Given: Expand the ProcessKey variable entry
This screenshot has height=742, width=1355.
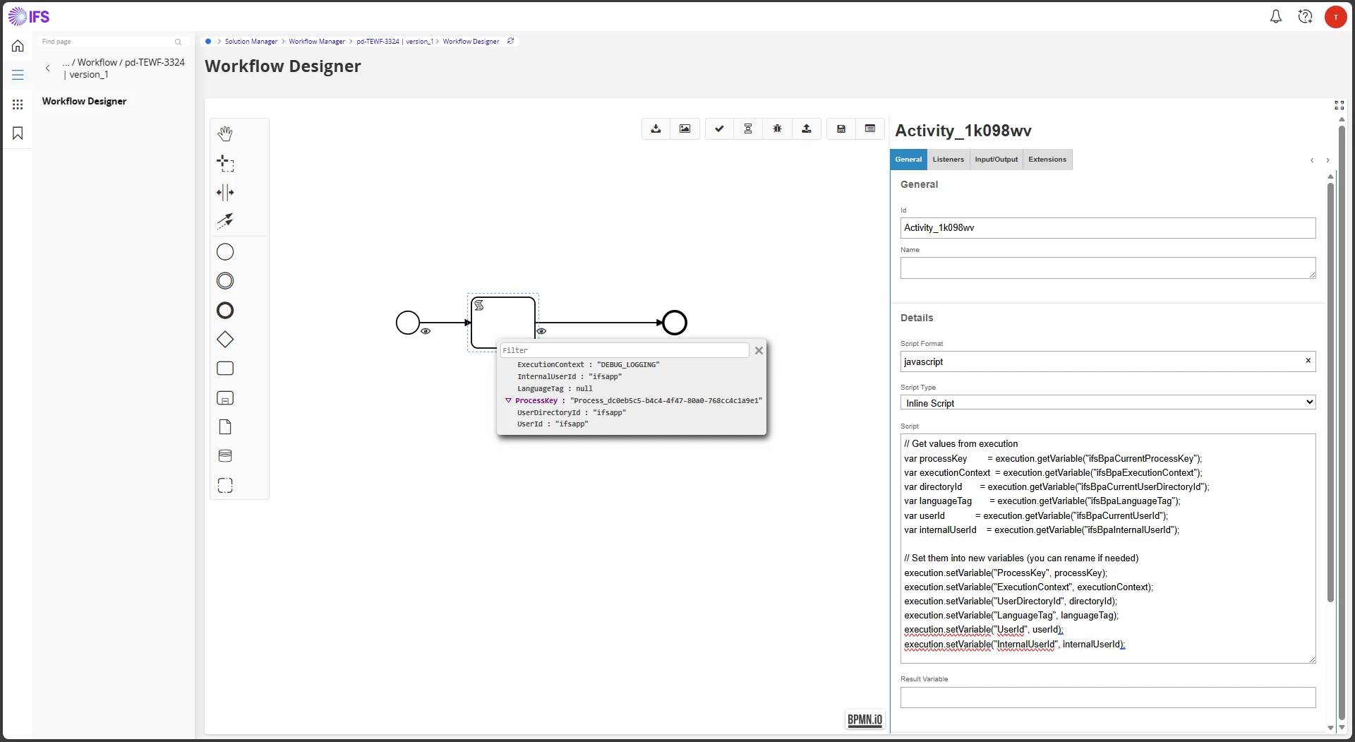Looking at the screenshot, I should pos(508,400).
